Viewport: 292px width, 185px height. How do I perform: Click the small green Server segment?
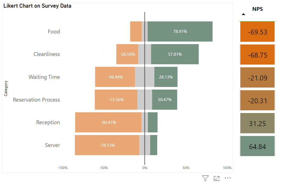click(154, 145)
